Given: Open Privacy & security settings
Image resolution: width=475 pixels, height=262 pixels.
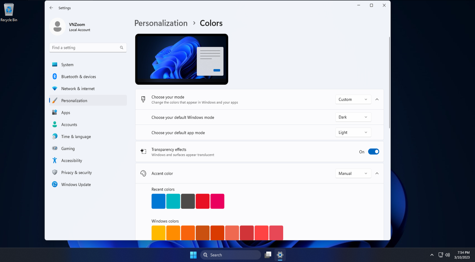Looking at the screenshot, I should [x=88, y=172].
